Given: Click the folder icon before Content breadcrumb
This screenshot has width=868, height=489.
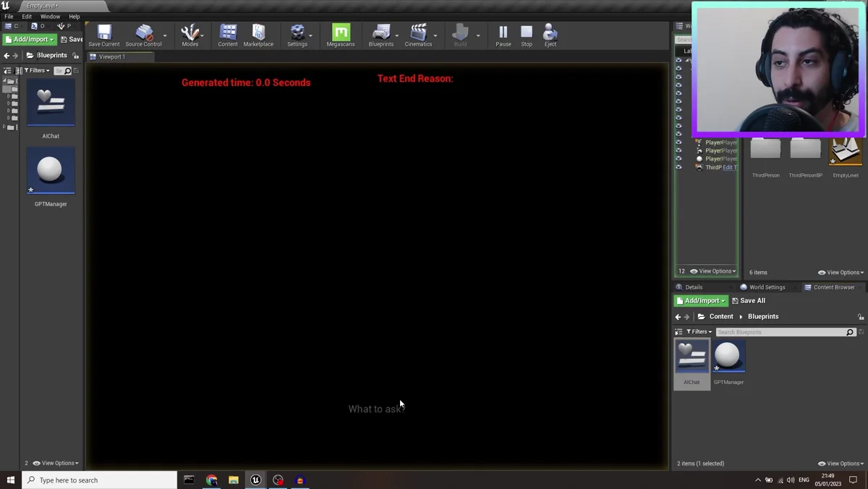Looking at the screenshot, I should [701, 317].
